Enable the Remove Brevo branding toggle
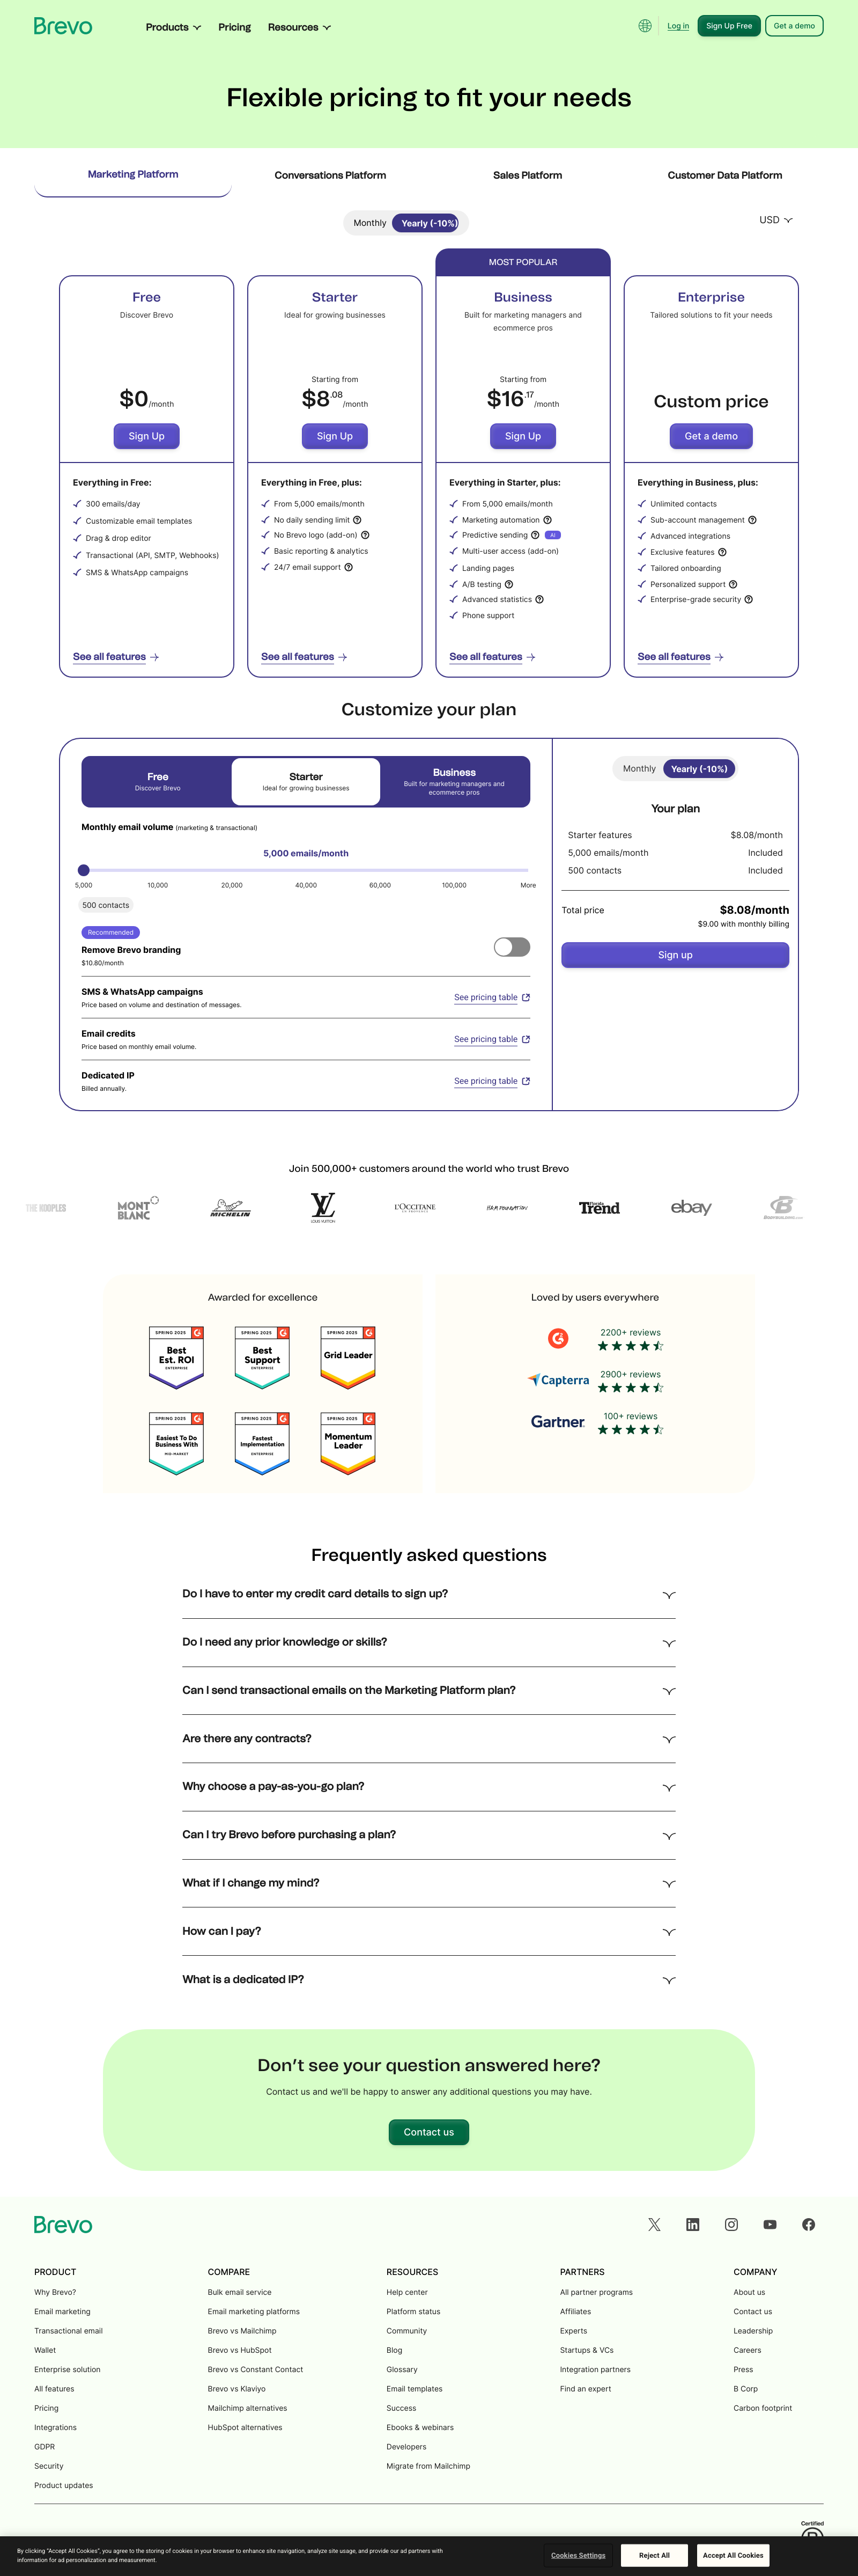Image resolution: width=858 pixels, height=2576 pixels. (511, 946)
